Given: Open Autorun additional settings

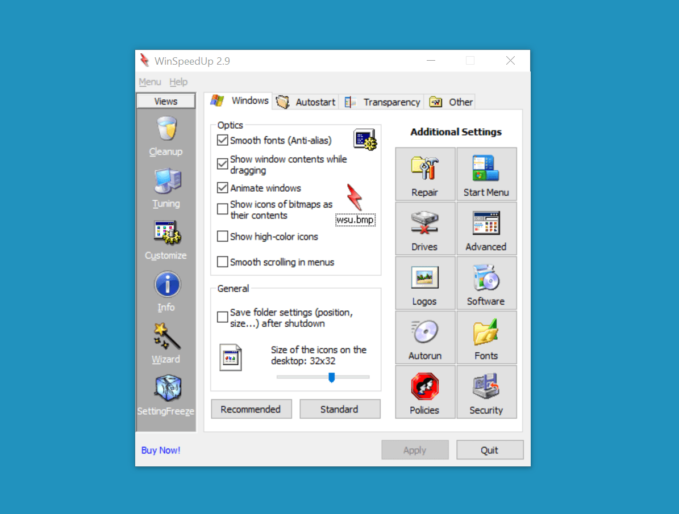Looking at the screenshot, I should coord(425,338).
